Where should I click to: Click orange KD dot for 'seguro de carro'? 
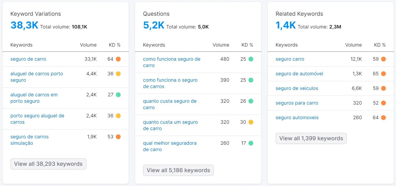(118, 59)
